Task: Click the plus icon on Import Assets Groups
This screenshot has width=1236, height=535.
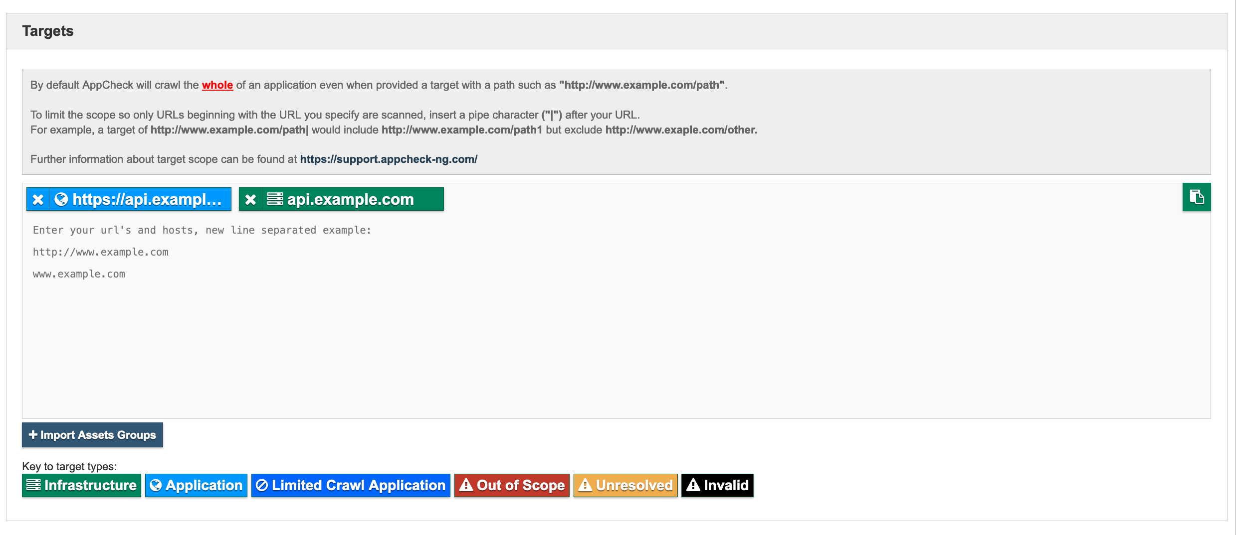Action: [33, 434]
